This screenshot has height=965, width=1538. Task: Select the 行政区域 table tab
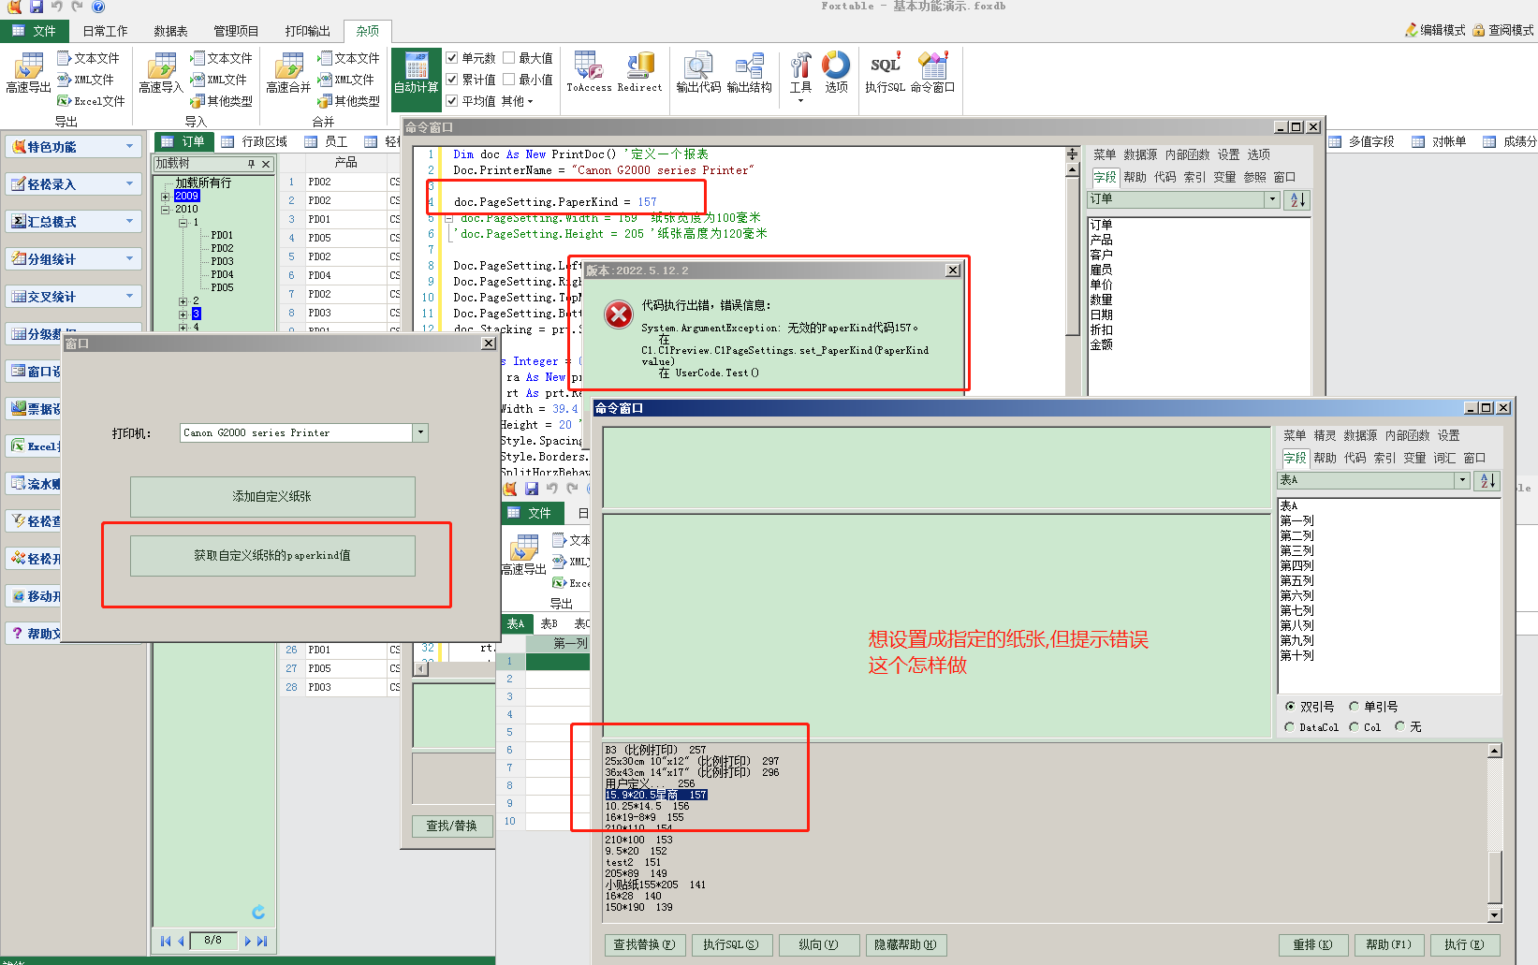255,142
